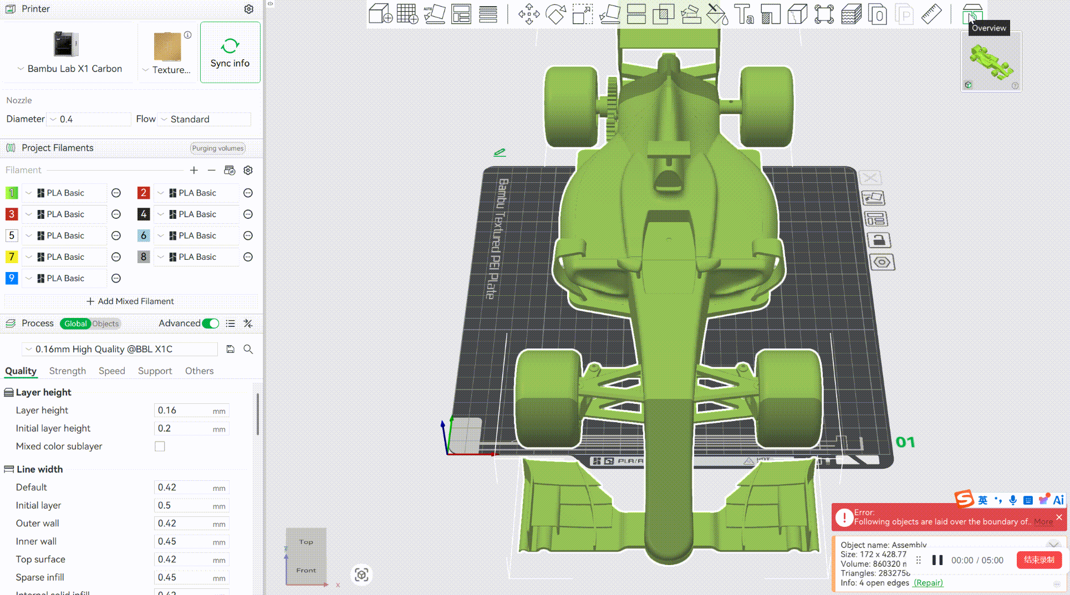The height and width of the screenshot is (595, 1070).
Task: Toggle the Advanced mode switch
Action: (x=211, y=324)
